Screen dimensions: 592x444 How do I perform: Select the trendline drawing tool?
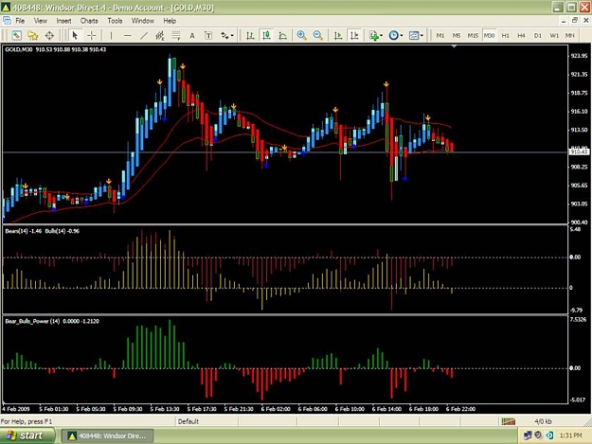pyautogui.click(x=144, y=35)
